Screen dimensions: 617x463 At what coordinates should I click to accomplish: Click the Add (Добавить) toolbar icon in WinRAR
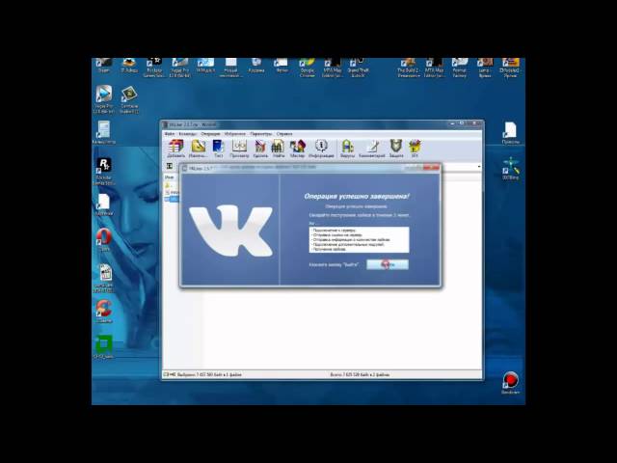(x=175, y=149)
